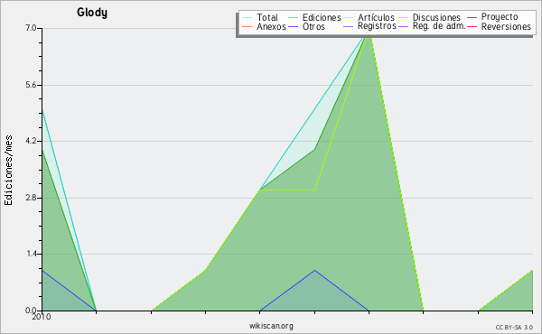The image size is (542, 334).
Task: Click the Artículos legend label
Action: coord(376,17)
